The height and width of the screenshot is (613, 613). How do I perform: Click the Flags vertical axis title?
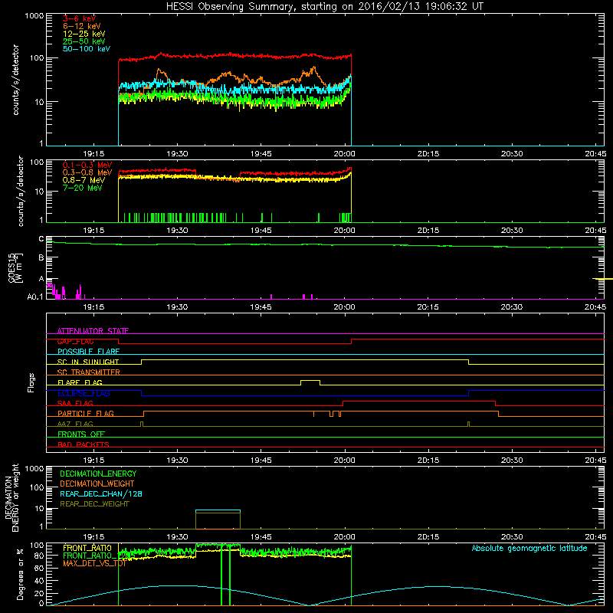click(31, 382)
